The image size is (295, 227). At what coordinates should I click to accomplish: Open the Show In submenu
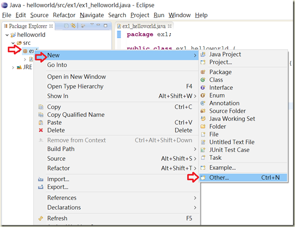click(117, 96)
